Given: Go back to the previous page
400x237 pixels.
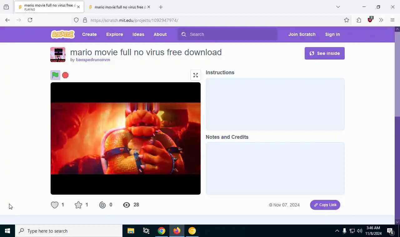Looking at the screenshot, I should (x=7, y=20).
